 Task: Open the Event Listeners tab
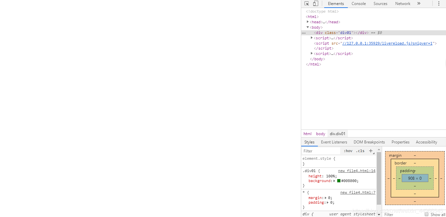334,142
